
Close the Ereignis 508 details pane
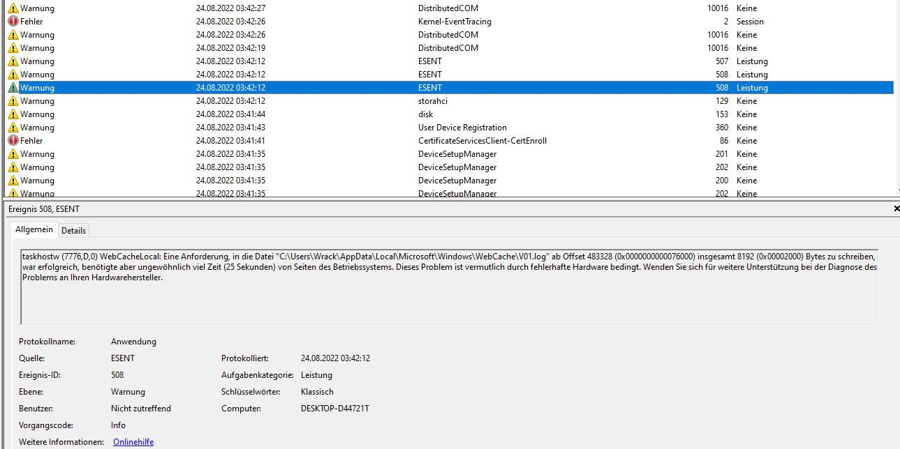(x=896, y=208)
